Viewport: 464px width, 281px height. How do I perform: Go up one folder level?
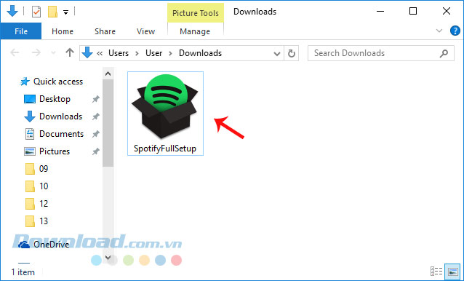[70, 52]
